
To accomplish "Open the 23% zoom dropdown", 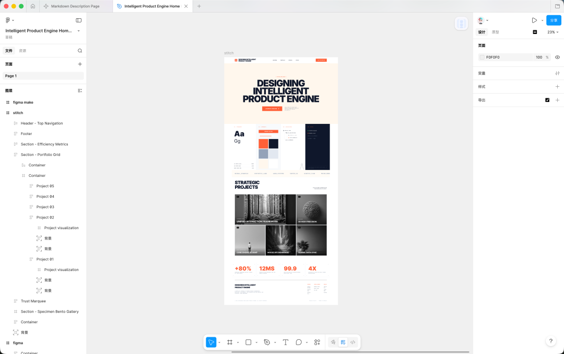I will coord(553,32).
